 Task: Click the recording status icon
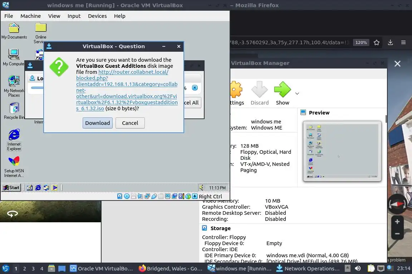click(174, 196)
